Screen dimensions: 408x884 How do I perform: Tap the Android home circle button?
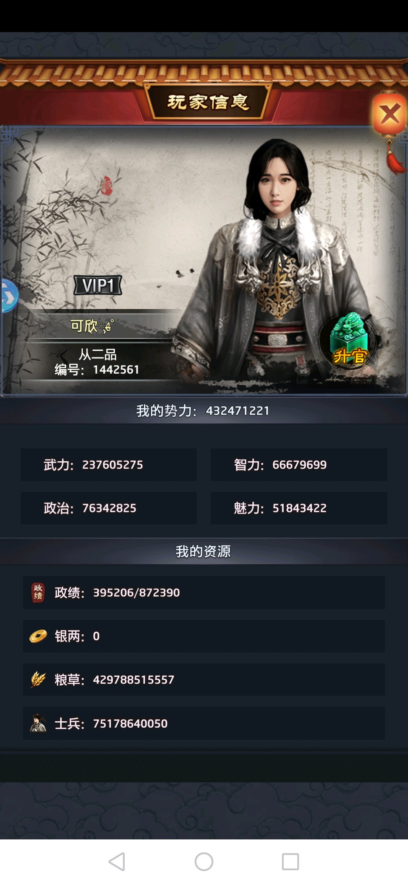[204, 862]
